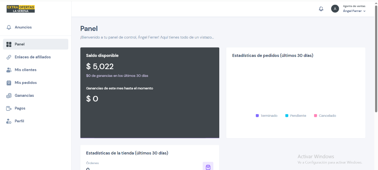Image resolution: width=378 pixels, height=170 pixels.
Task: Click the Pendiente legend label
Action: (x=298, y=116)
